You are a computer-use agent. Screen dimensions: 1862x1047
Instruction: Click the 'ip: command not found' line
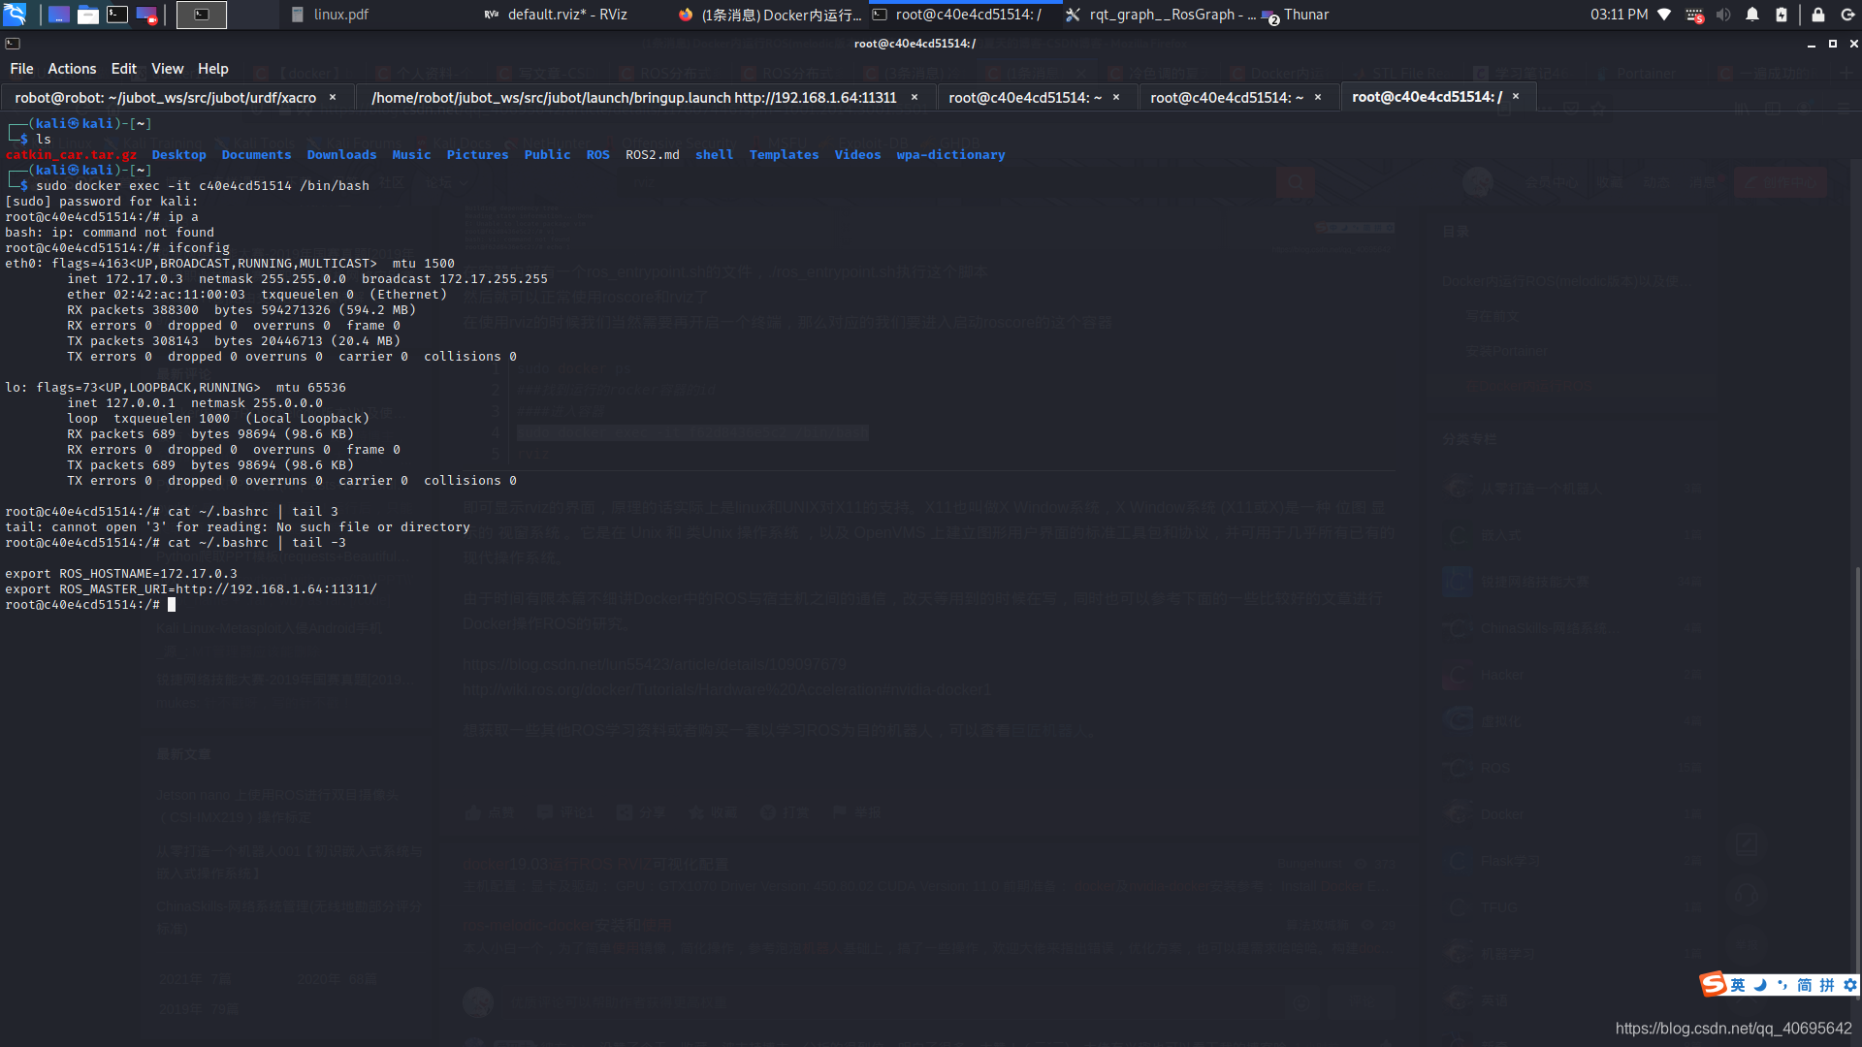pyautogui.click(x=110, y=233)
